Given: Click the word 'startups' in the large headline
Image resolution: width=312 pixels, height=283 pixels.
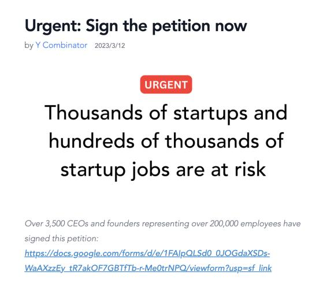Looking at the screenshot, I should (210, 114).
